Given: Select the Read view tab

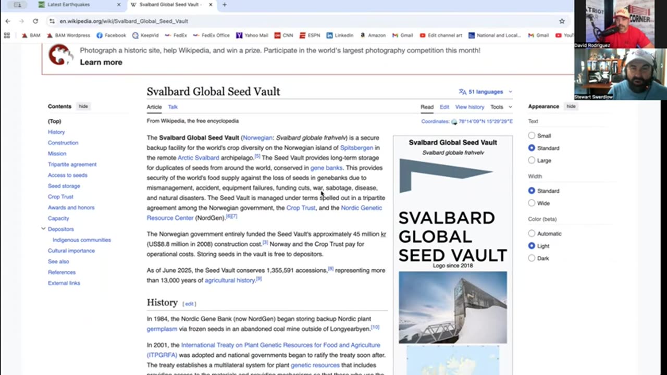Looking at the screenshot, I should [x=427, y=107].
